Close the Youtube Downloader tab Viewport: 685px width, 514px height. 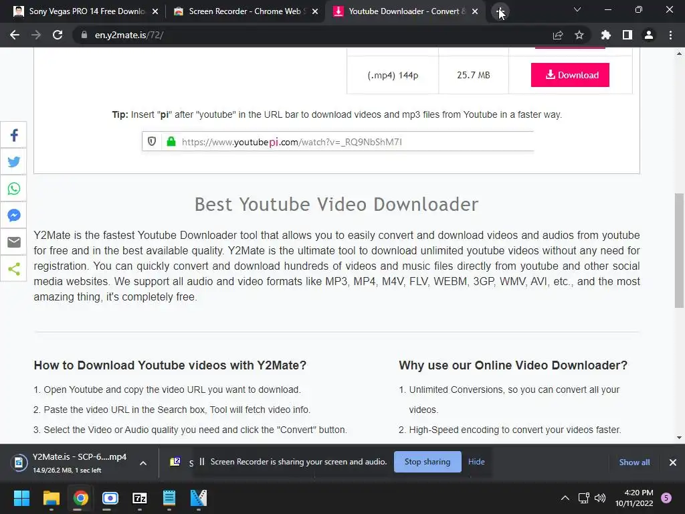tap(475, 11)
